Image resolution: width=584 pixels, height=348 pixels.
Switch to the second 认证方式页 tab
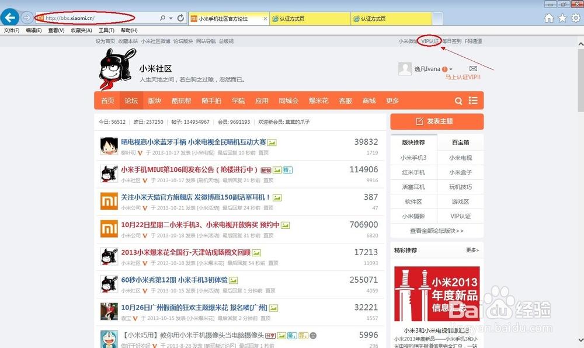(x=391, y=19)
